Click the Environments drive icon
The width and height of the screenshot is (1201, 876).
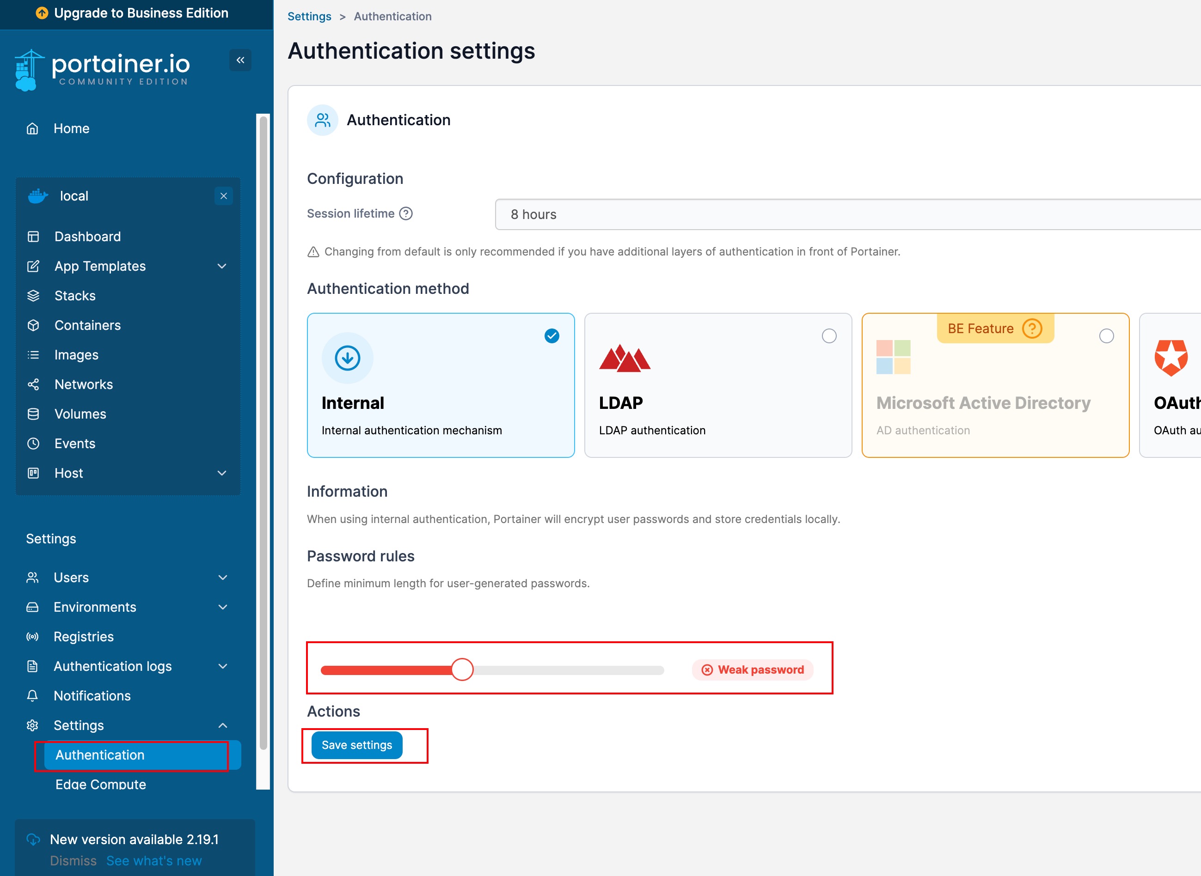click(x=32, y=607)
